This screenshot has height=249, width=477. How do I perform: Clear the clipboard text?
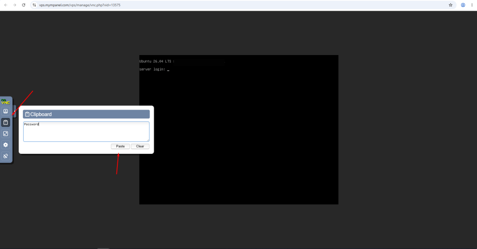140,146
